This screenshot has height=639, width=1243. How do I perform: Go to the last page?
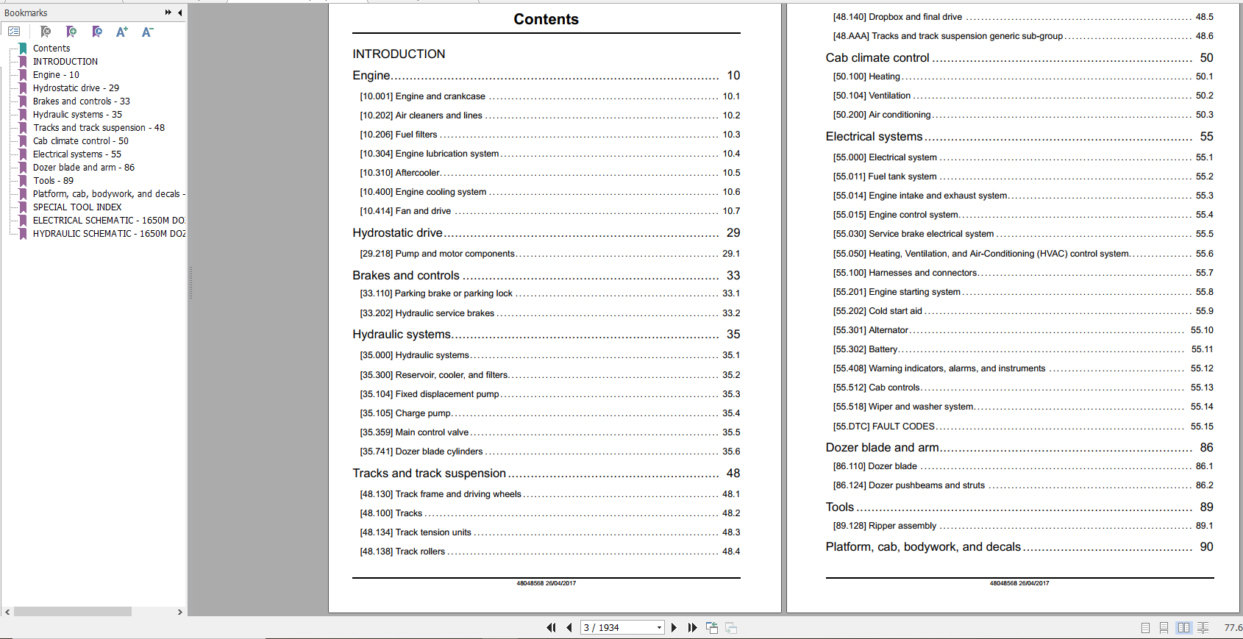tap(692, 627)
